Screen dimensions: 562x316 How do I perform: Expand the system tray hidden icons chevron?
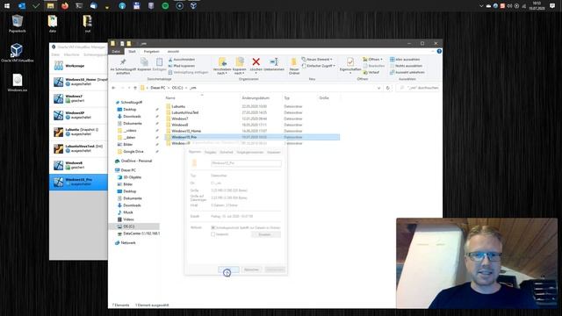pyautogui.click(x=481, y=6)
